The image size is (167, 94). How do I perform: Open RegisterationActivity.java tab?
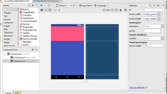47,1
